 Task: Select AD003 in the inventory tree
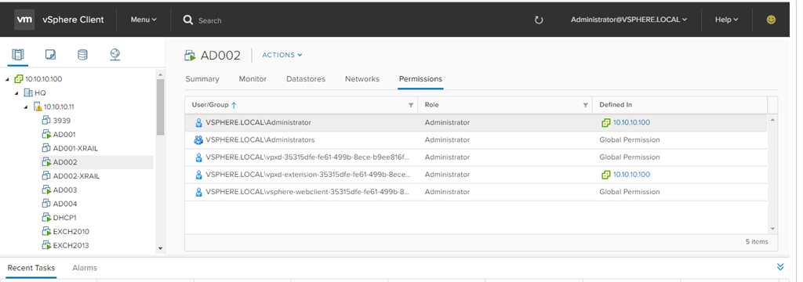coord(64,190)
